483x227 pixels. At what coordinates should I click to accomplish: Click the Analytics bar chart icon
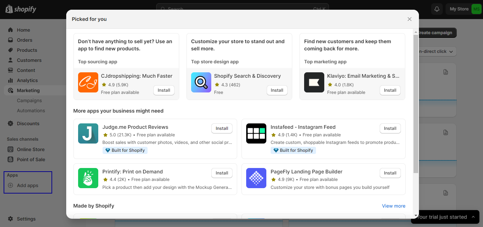tap(10, 80)
